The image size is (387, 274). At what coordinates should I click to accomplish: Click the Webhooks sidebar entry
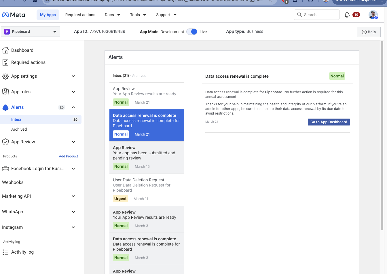point(13,182)
